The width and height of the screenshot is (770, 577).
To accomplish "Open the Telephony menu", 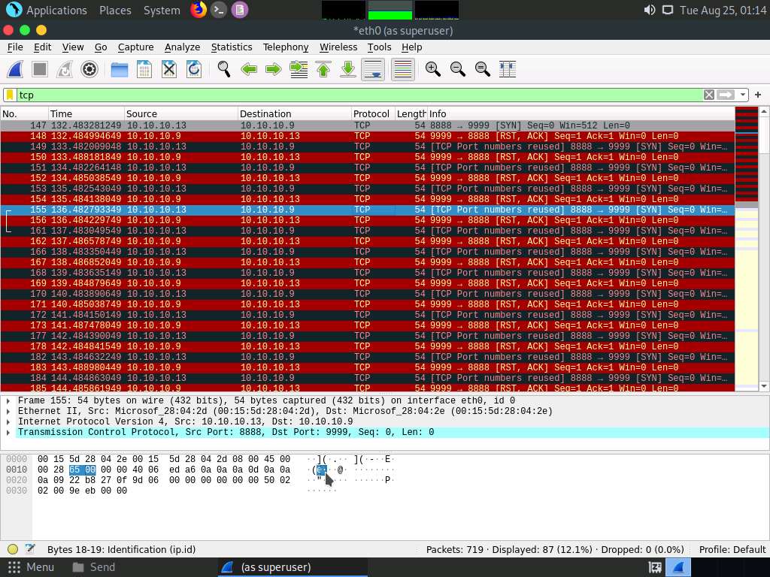I will (285, 47).
